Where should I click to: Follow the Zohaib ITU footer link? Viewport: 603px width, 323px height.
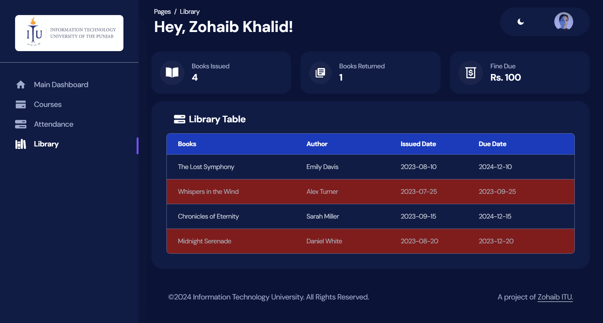[x=555, y=297]
